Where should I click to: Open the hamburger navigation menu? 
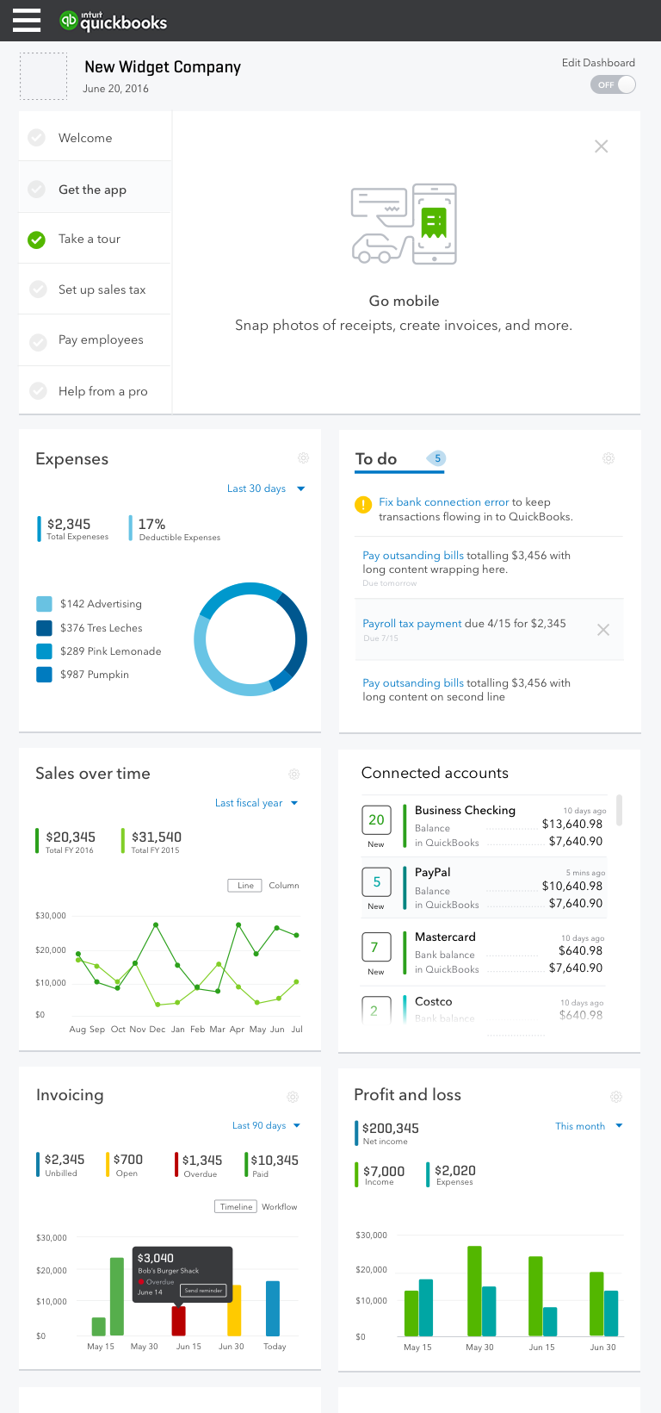(27, 20)
